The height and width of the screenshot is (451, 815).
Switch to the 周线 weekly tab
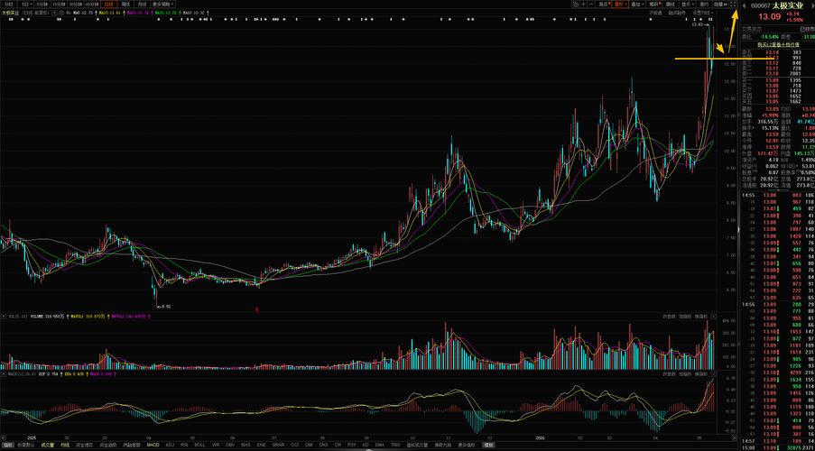click(x=125, y=5)
